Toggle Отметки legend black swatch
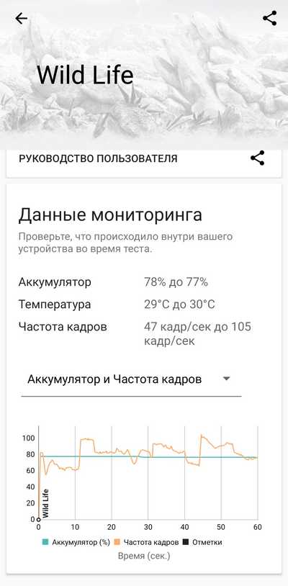 186,542
